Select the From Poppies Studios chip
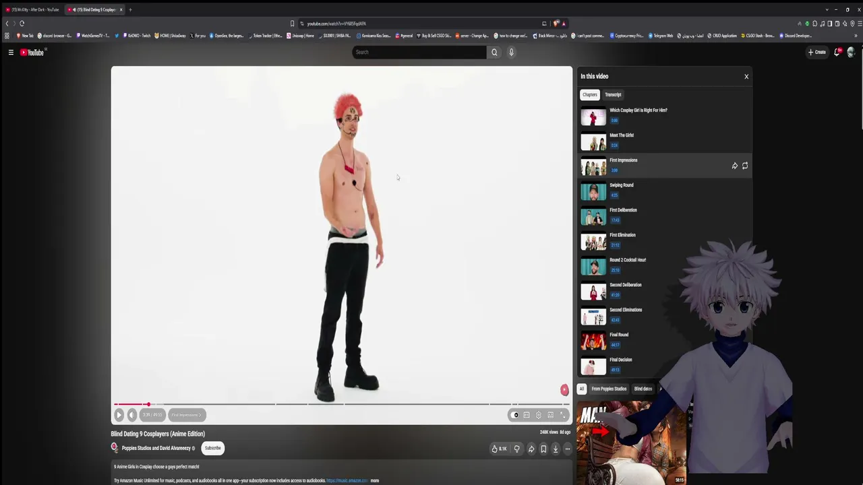Screen dimensions: 863x485 coord(609,389)
